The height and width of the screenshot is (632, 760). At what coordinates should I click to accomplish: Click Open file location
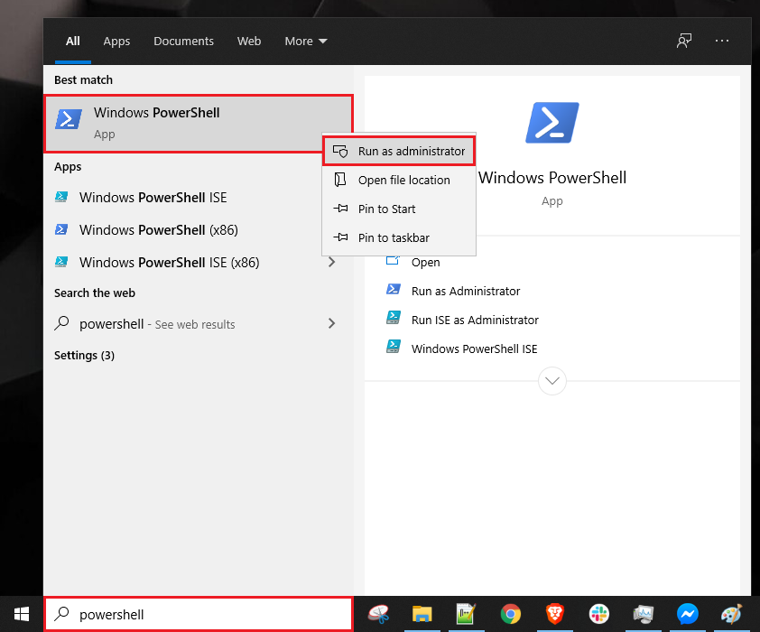click(398, 180)
